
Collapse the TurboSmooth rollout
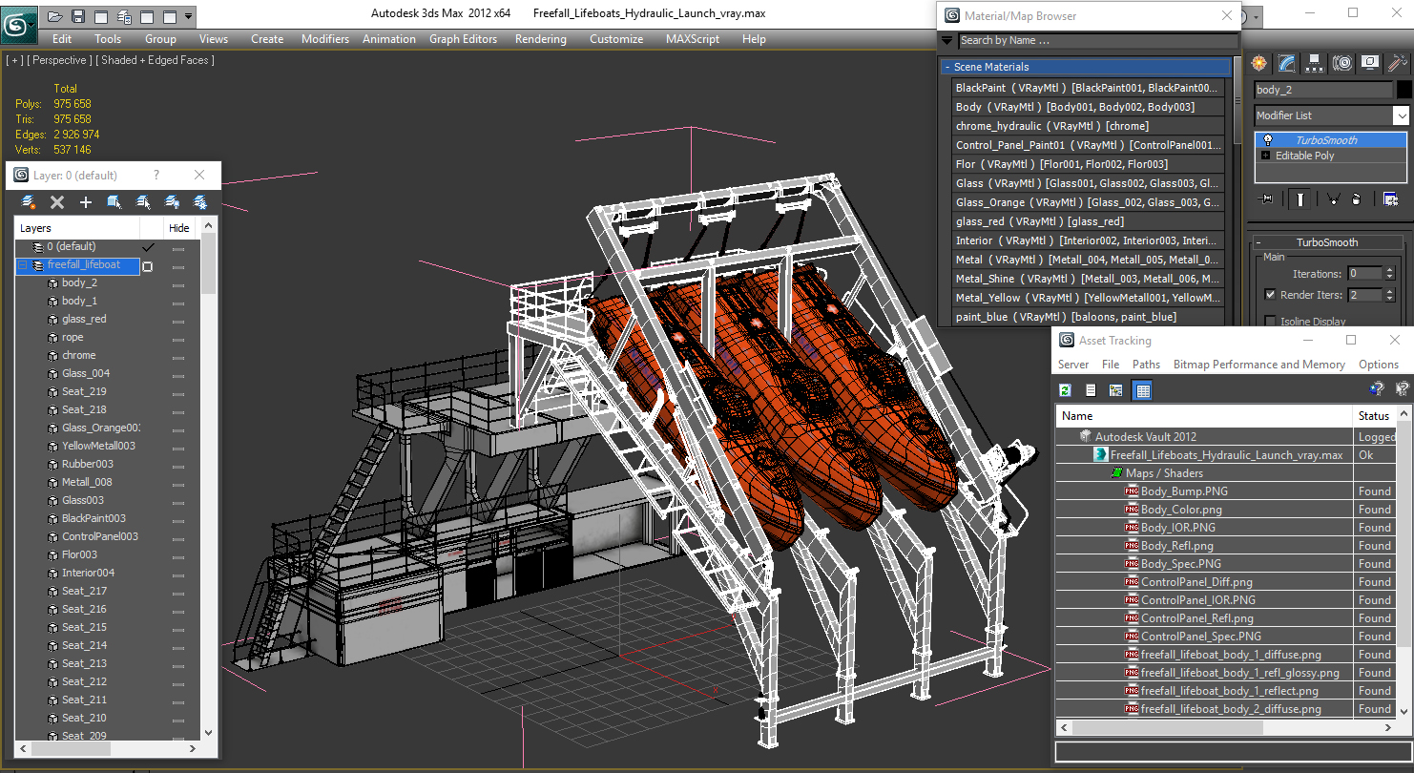[1327, 242]
